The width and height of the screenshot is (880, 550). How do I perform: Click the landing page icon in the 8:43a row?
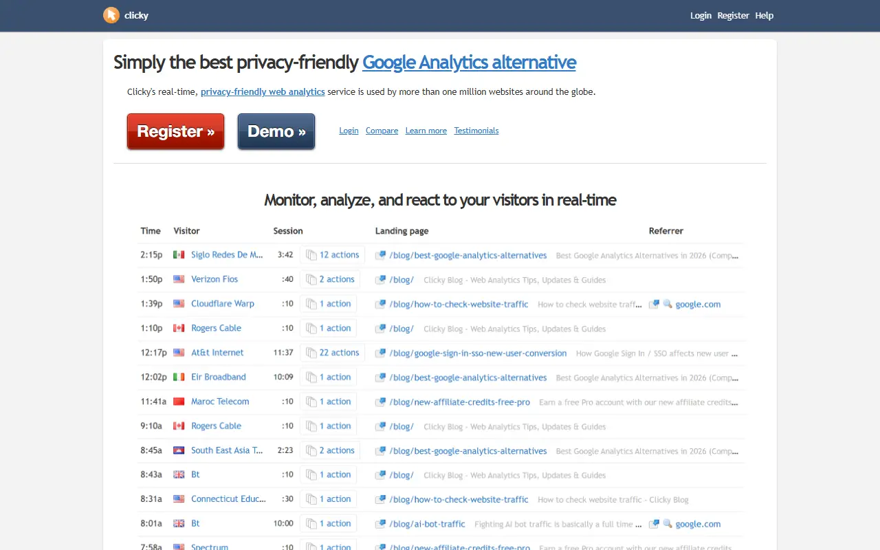point(380,475)
